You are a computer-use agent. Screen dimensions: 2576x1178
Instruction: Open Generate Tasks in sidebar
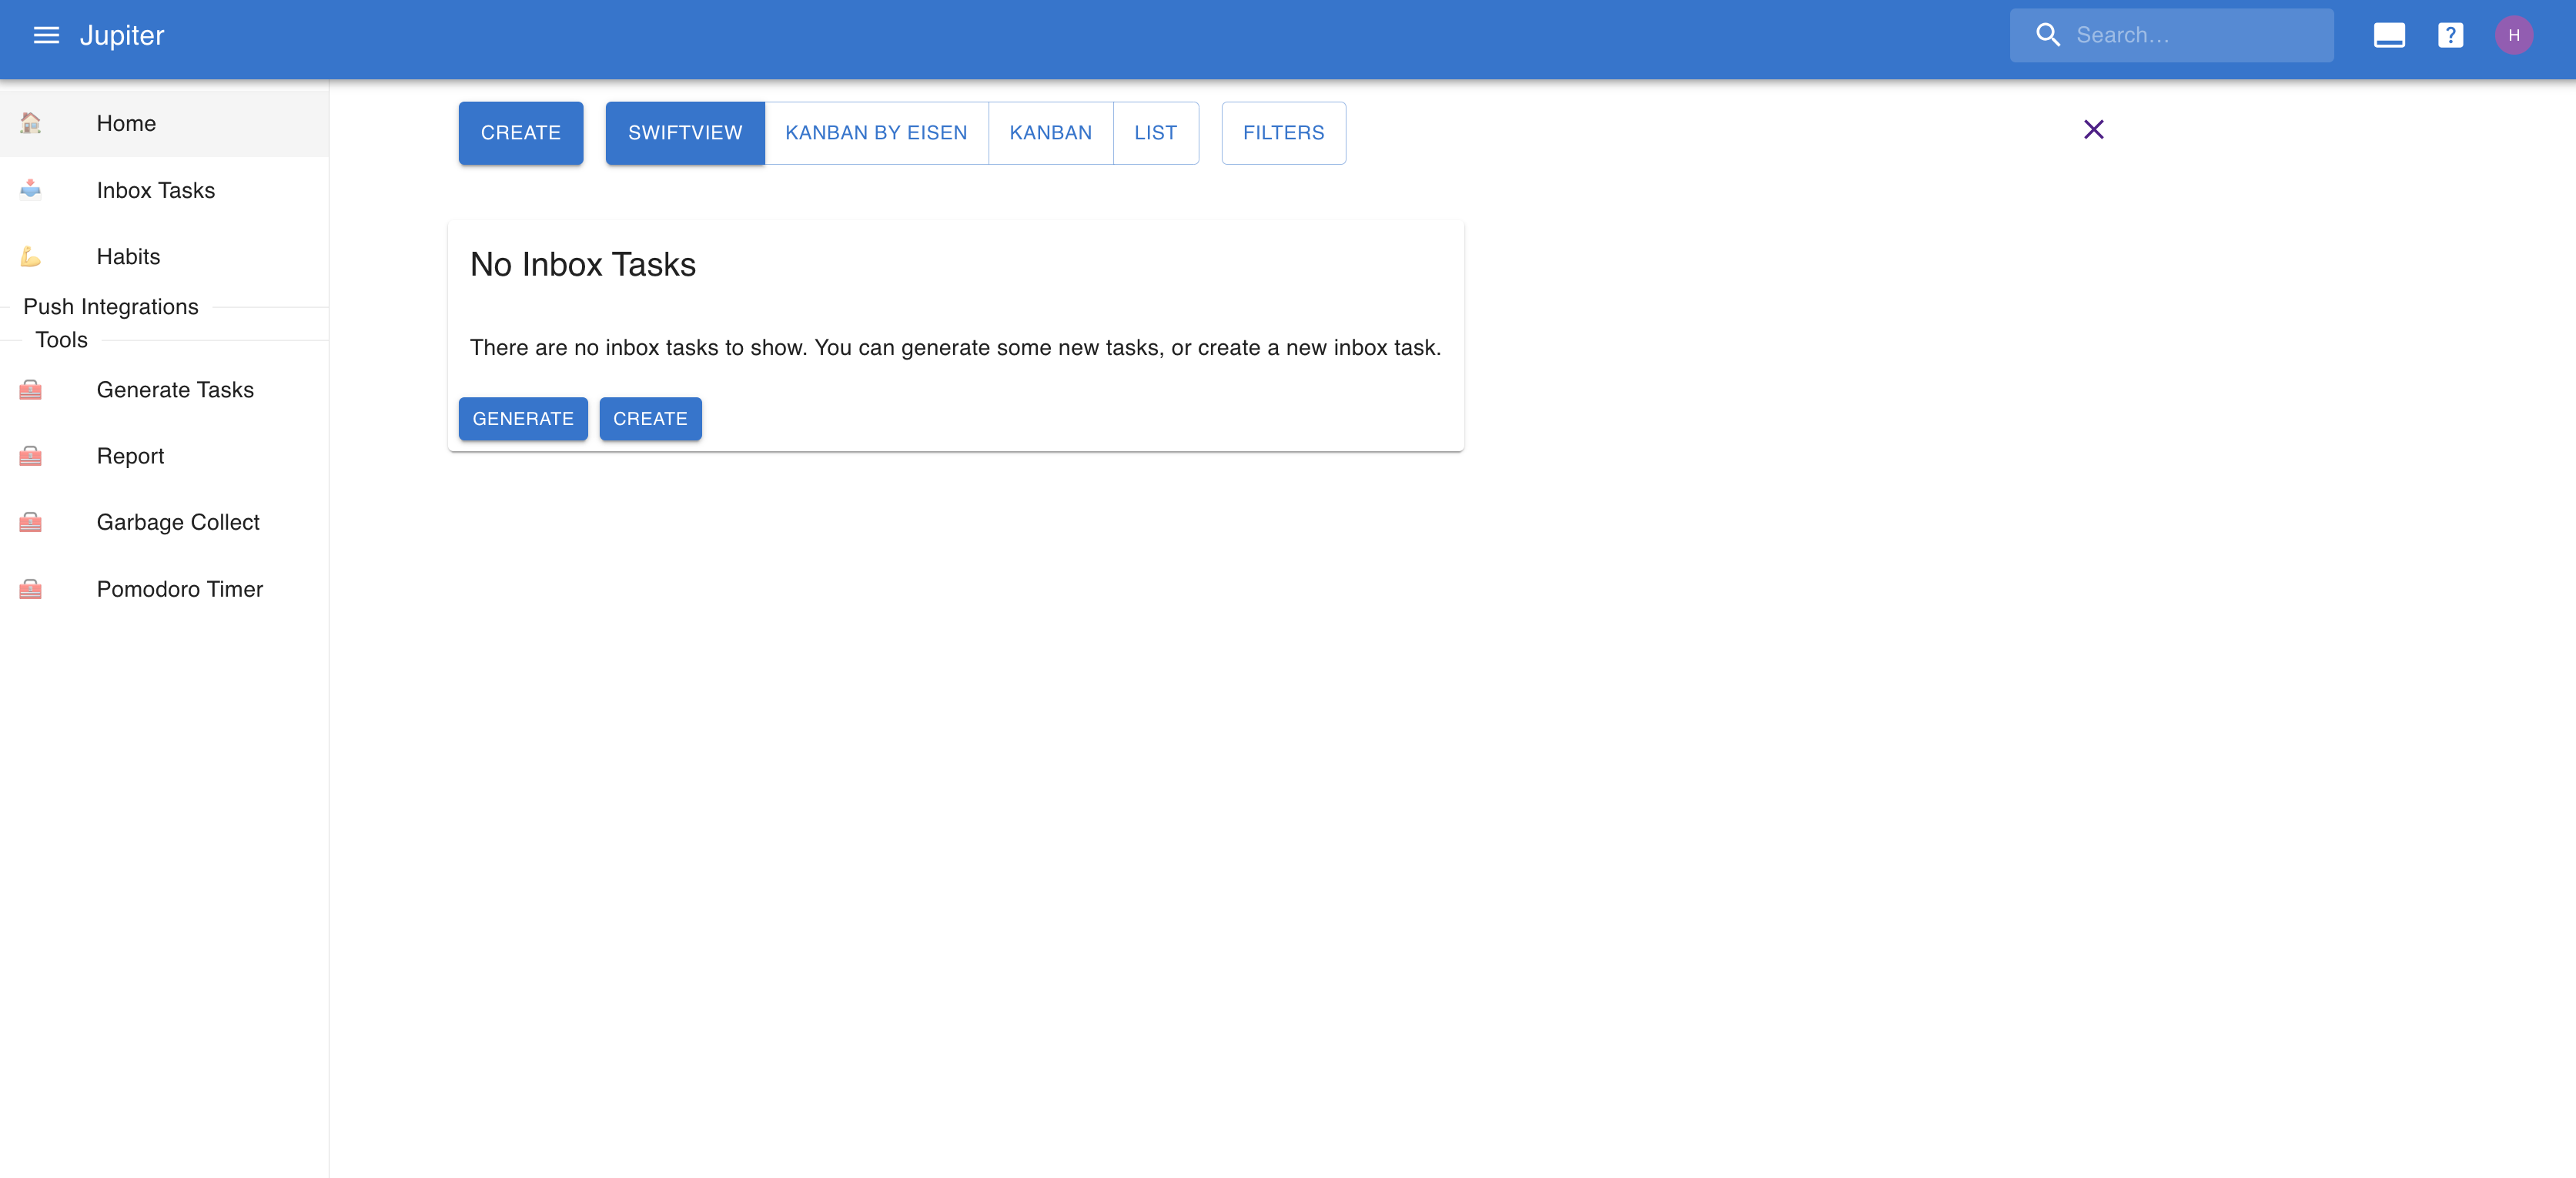175,390
